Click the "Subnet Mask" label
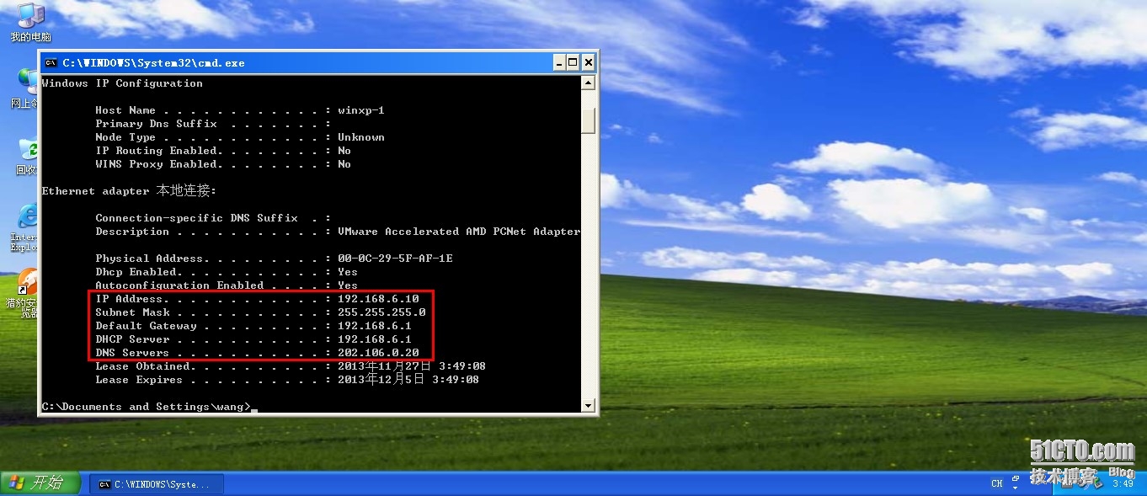Image resolution: width=1147 pixels, height=496 pixels. pos(132,312)
